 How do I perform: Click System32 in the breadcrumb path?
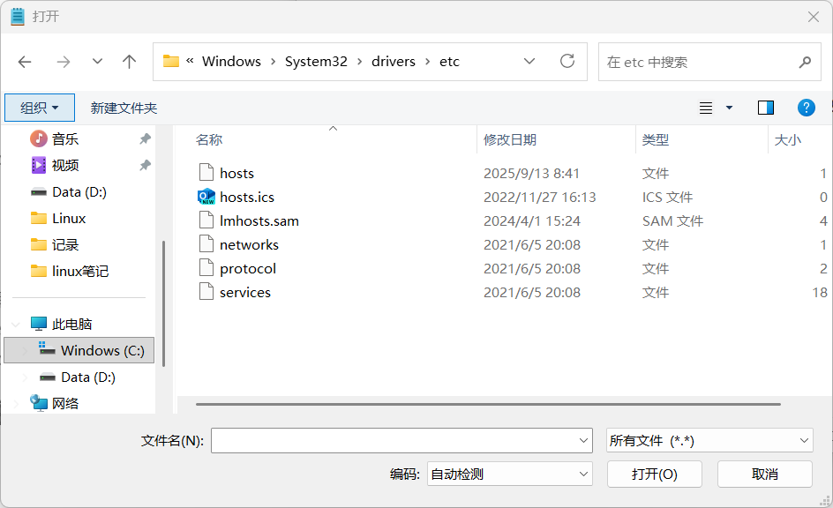[x=316, y=62]
